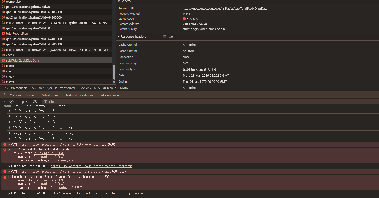Click error icon beside totalReportStdn request
The height and width of the screenshot is (198, 379).
3,33
